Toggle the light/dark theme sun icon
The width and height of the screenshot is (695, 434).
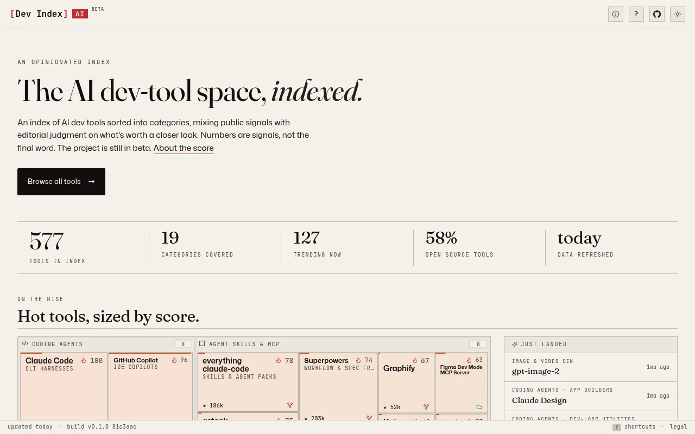(678, 14)
